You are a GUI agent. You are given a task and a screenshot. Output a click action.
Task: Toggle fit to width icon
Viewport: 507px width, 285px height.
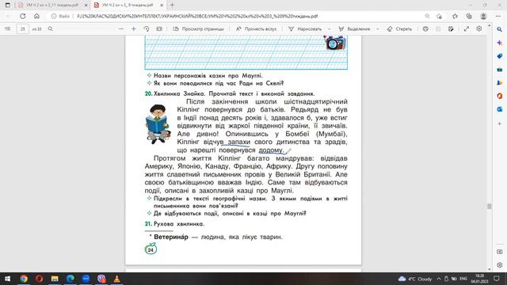[159, 28]
